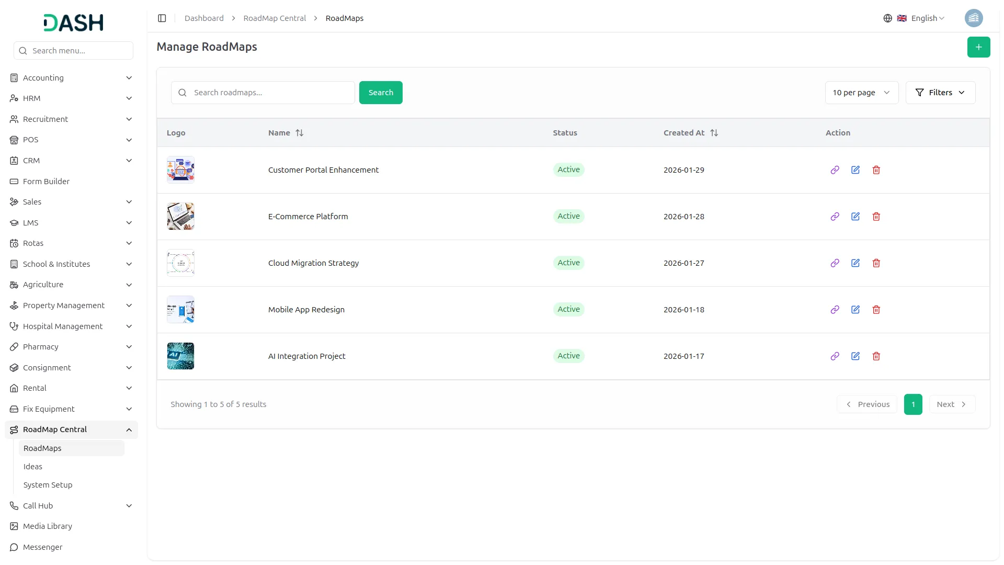Switch to the Ideas section under RoadMap Central
The height and width of the screenshot is (565, 1004).
(32, 466)
